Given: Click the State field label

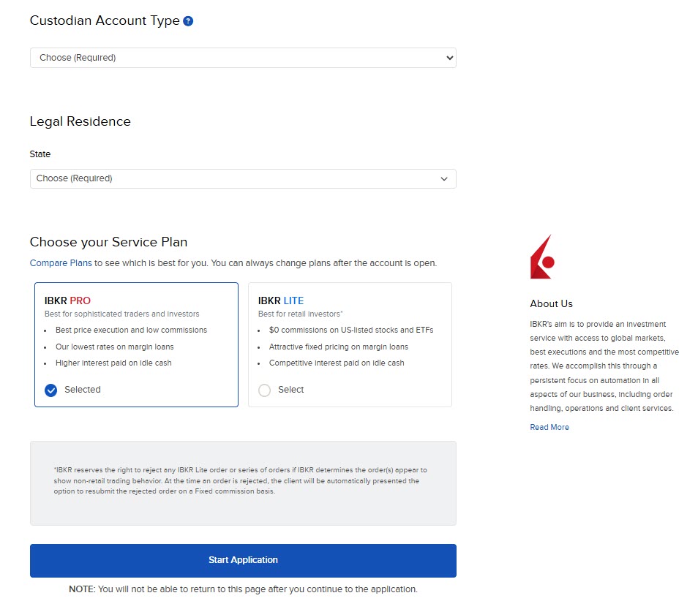Looking at the screenshot, I should tap(40, 154).
